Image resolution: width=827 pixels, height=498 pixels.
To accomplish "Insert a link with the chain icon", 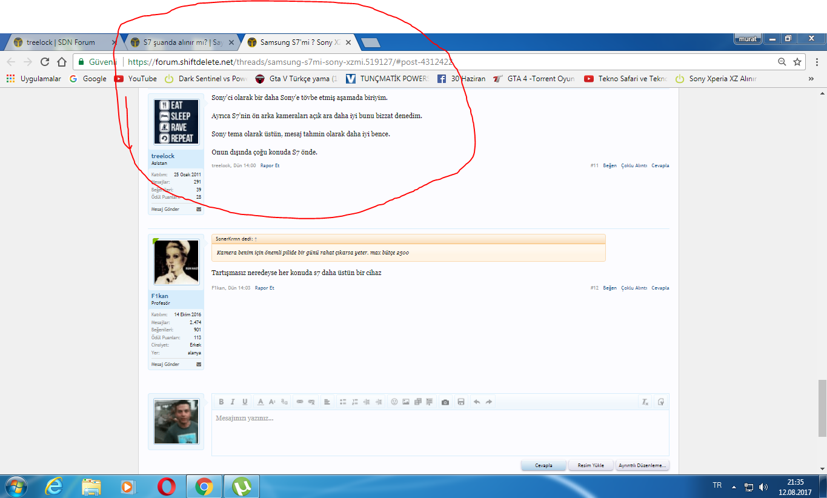I will pos(300,402).
